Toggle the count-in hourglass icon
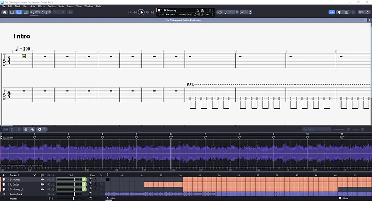This screenshot has height=201, width=372. point(198,10)
